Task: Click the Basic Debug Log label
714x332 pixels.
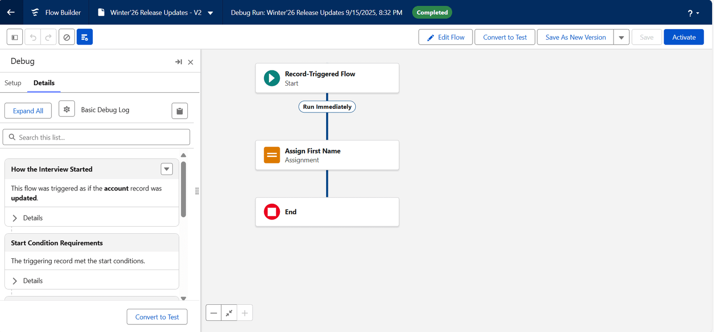Action: pos(105,110)
